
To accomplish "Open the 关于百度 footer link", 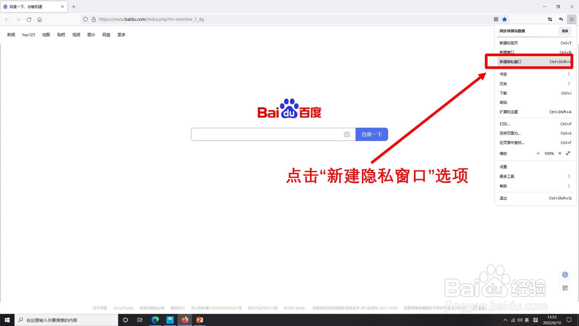I will [100, 308].
